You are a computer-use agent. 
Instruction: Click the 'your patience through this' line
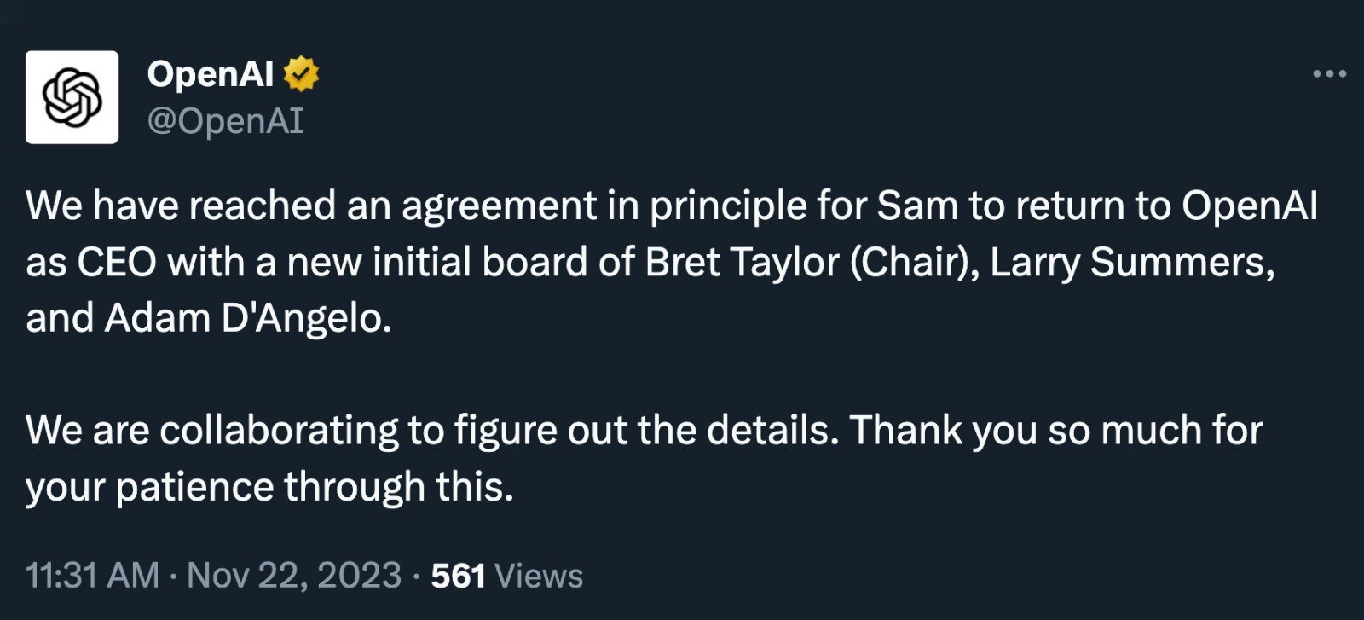(269, 486)
